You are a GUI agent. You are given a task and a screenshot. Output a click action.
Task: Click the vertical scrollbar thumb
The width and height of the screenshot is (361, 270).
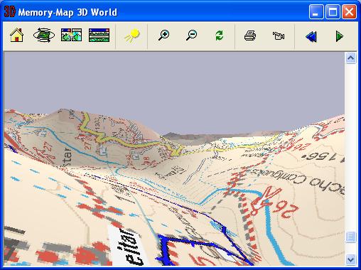(x=351, y=237)
